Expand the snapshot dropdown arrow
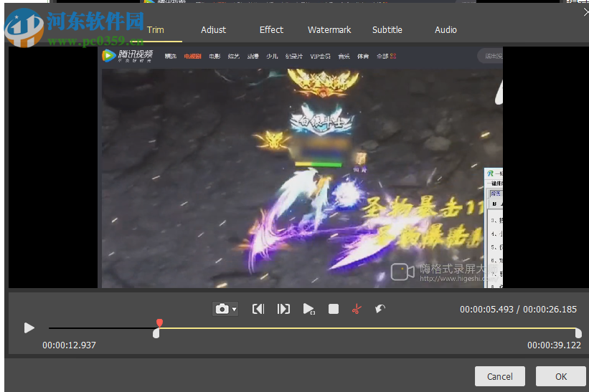 click(235, 310)
